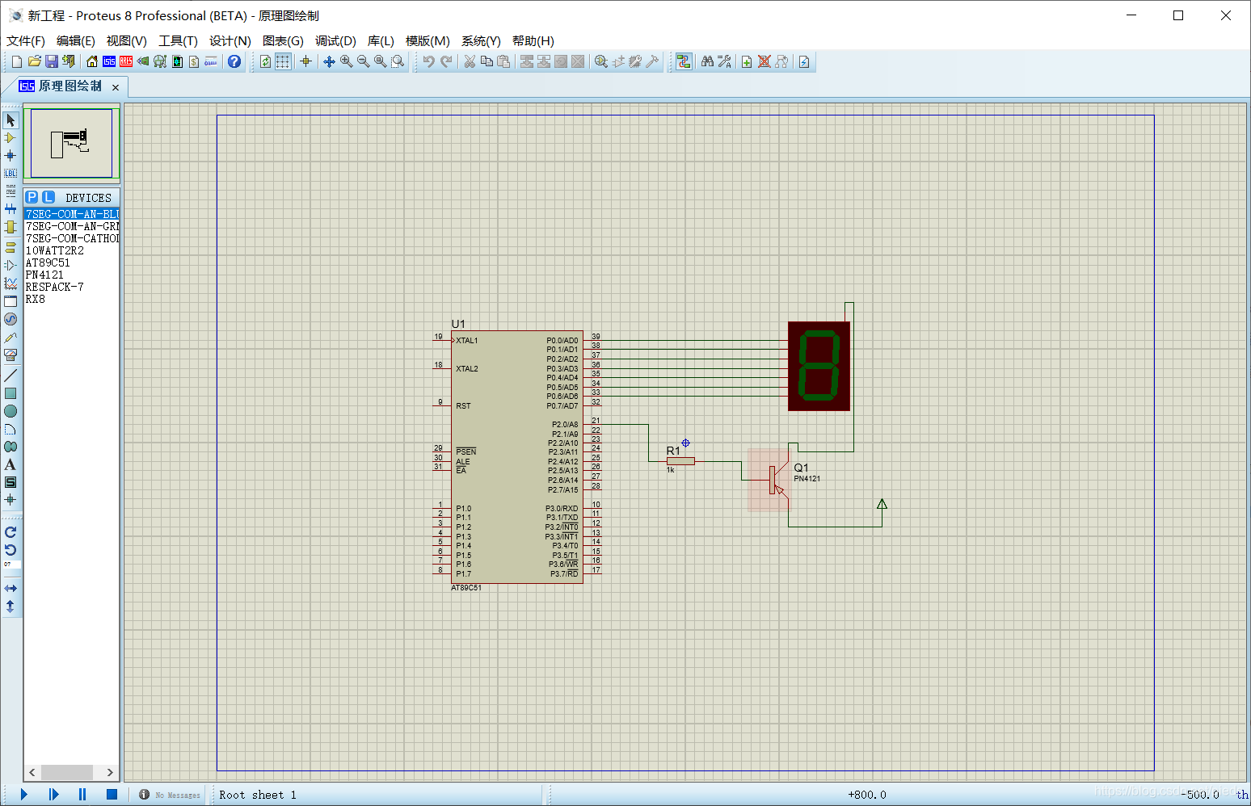Select the 2D Graphics Box tool
Viewport: 1251px width, 806px height.
pyautogui.click(x=11, y=393)
